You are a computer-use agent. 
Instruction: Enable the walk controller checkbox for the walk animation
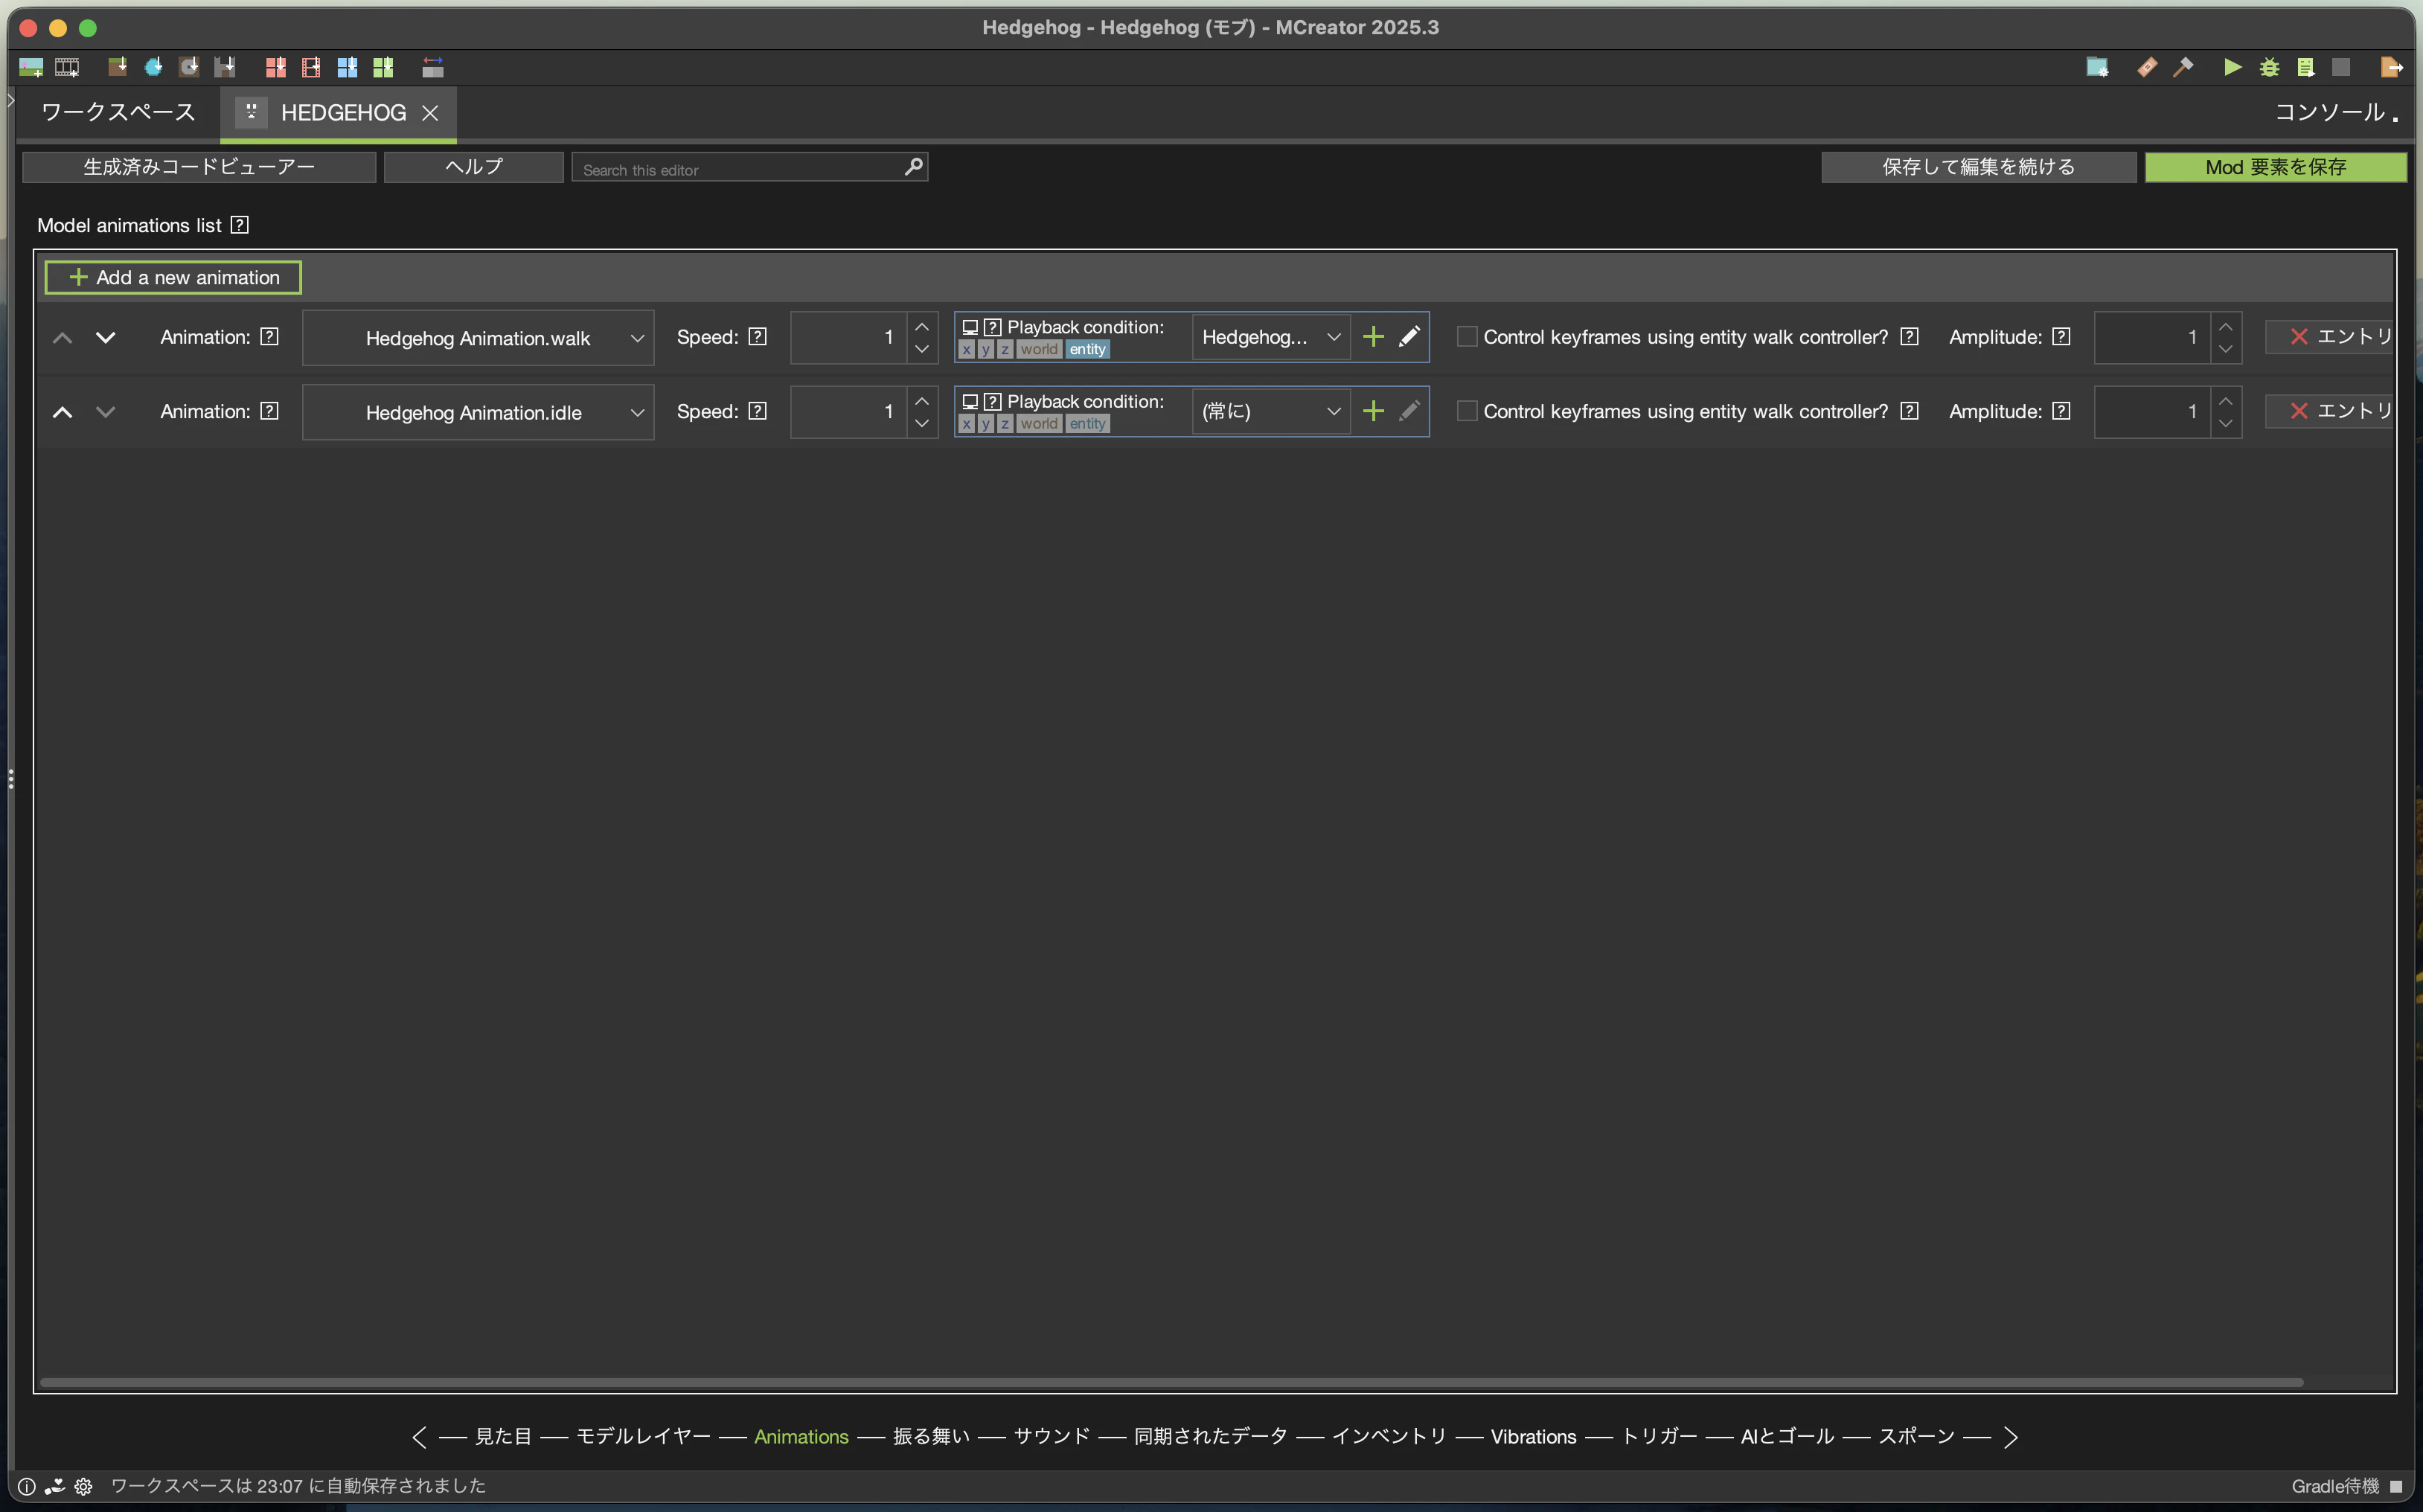(1467, 337)
